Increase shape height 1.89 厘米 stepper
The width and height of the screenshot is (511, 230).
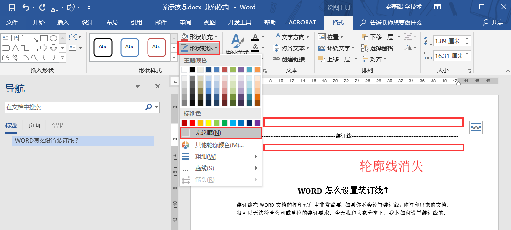tap(468, 39)
